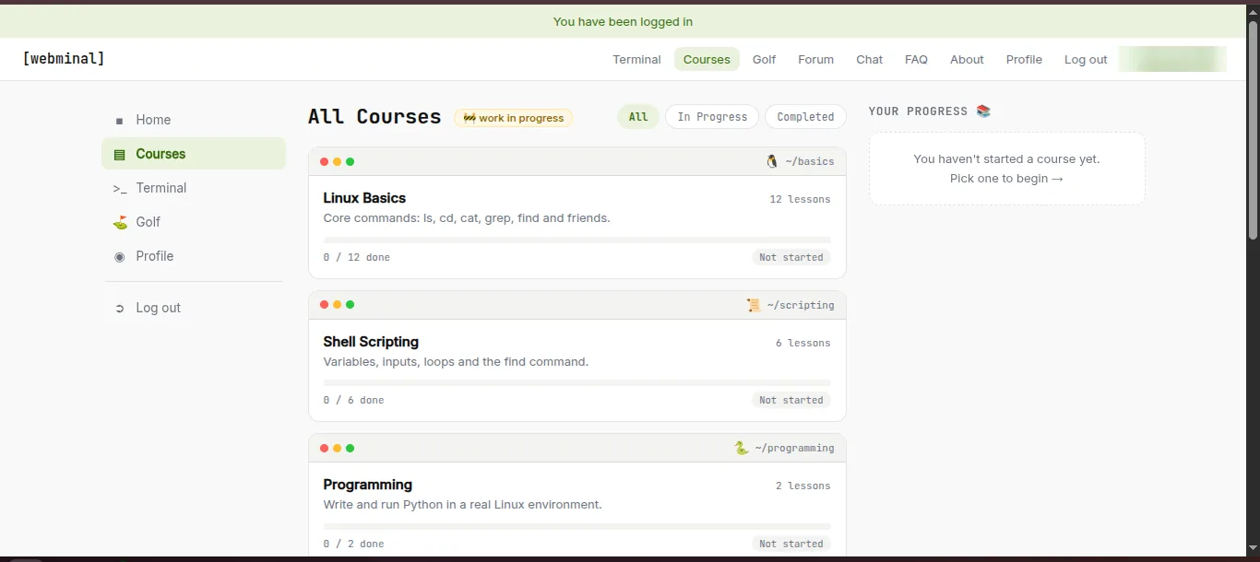Open the Linux Basics course title
This screenshot has height=562, width=1260.
pyautogui.click(x=364, y=198)
